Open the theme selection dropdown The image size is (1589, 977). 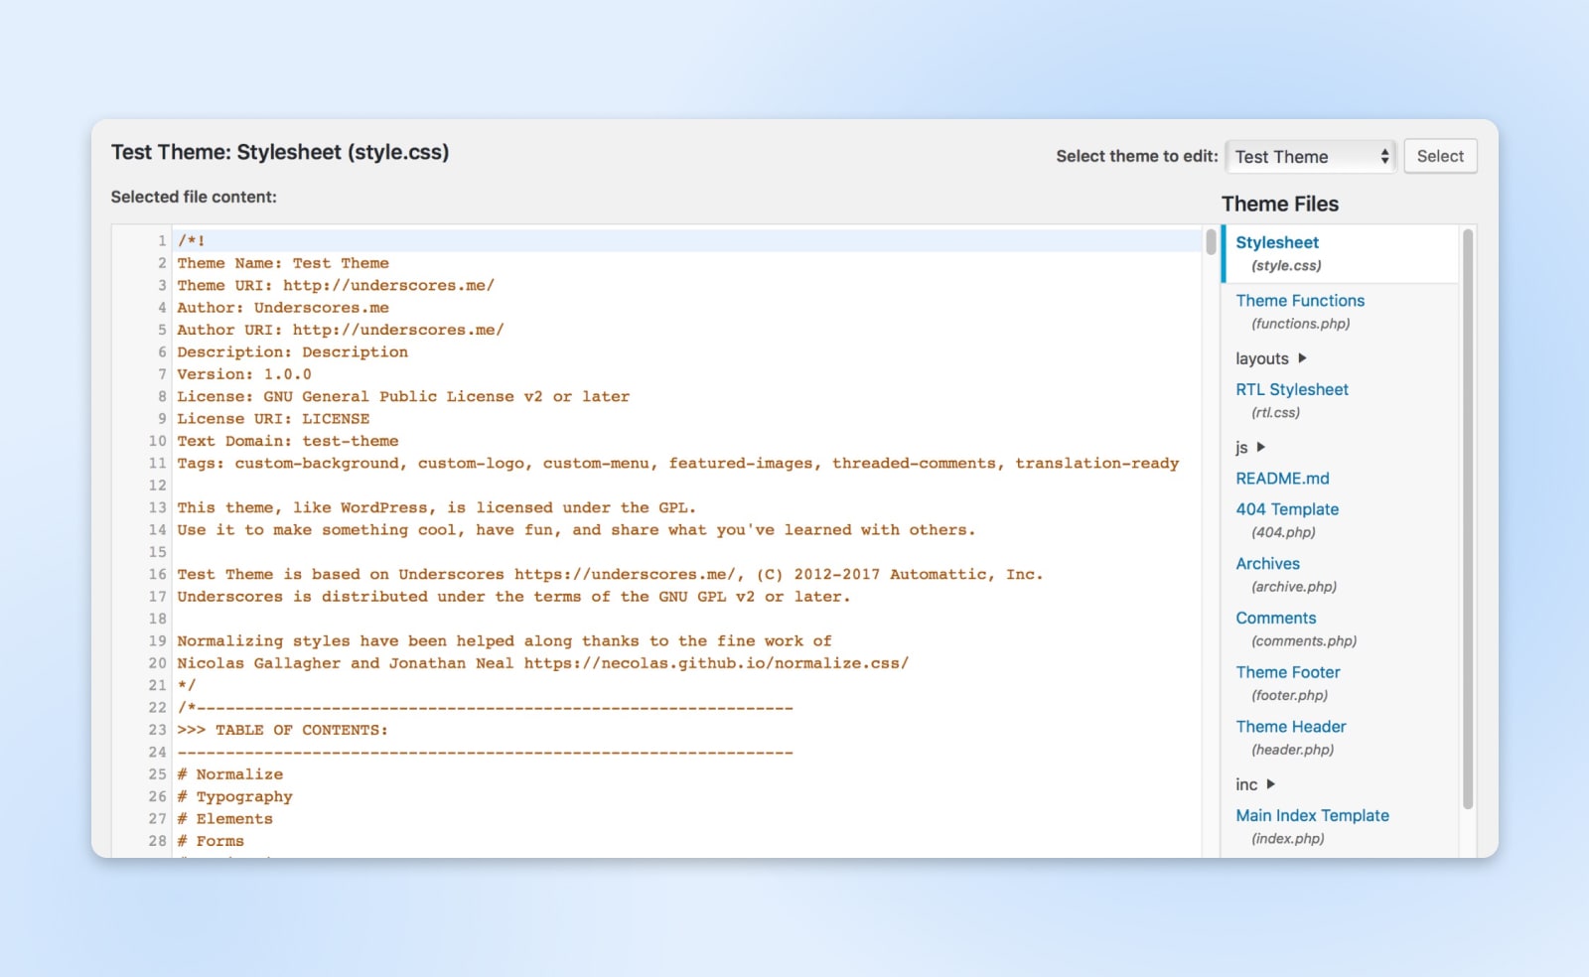pyautogui.click(x=1310, y=156)
